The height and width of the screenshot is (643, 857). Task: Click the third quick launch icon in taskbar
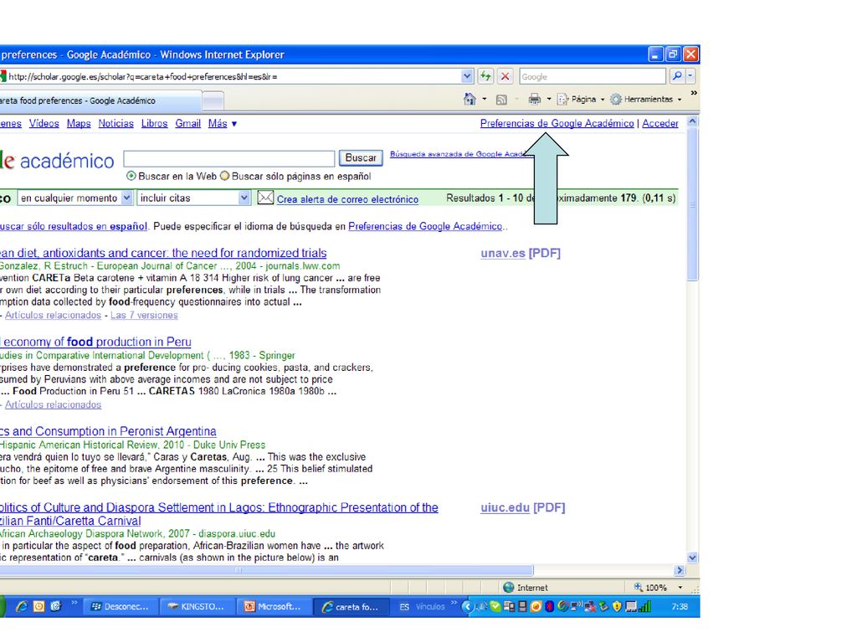click(56, 606)
